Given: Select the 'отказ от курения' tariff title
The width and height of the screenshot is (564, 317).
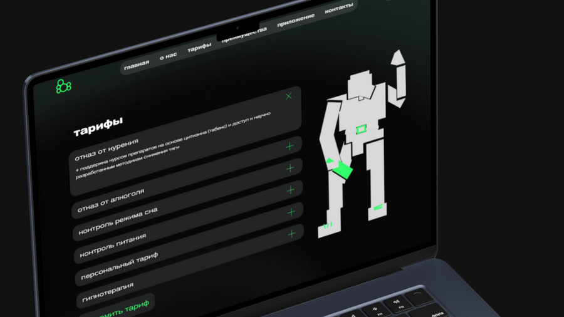Looking at the screenshot, I should click(107, 150).
